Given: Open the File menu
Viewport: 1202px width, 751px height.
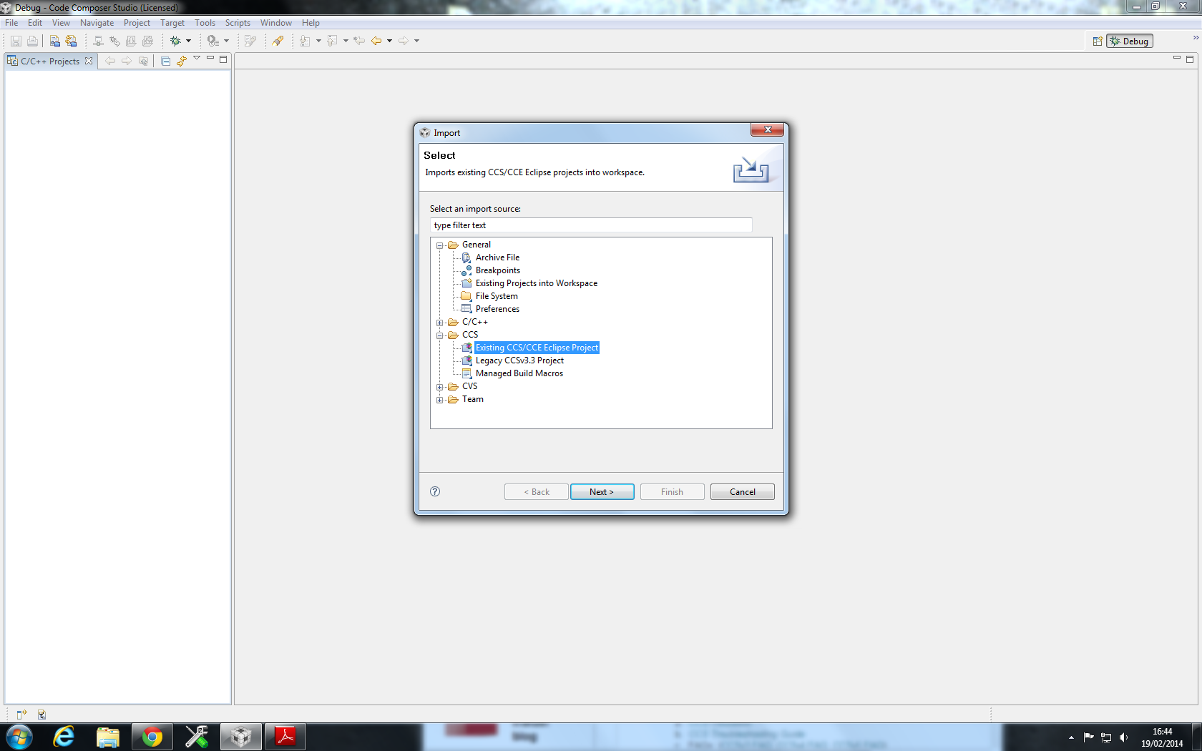Looking at the screenshot, I should pos(11,23).
